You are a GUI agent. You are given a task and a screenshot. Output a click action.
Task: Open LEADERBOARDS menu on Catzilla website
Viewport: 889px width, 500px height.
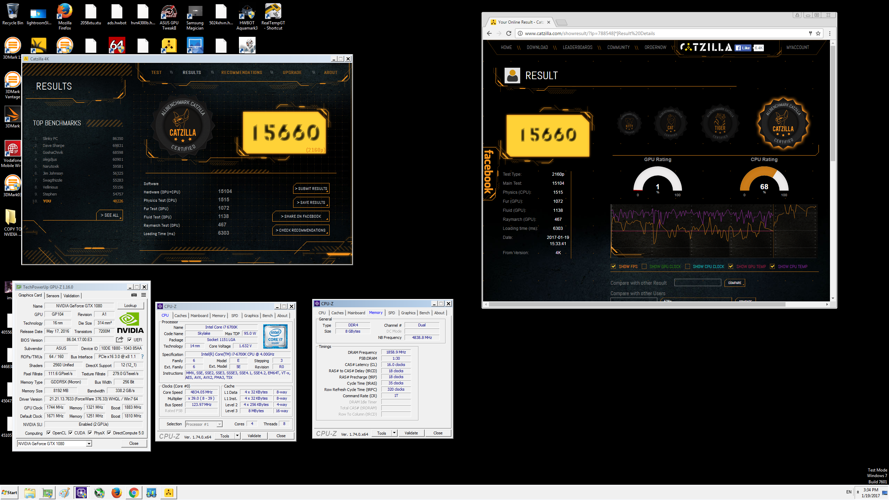(578, 48)
